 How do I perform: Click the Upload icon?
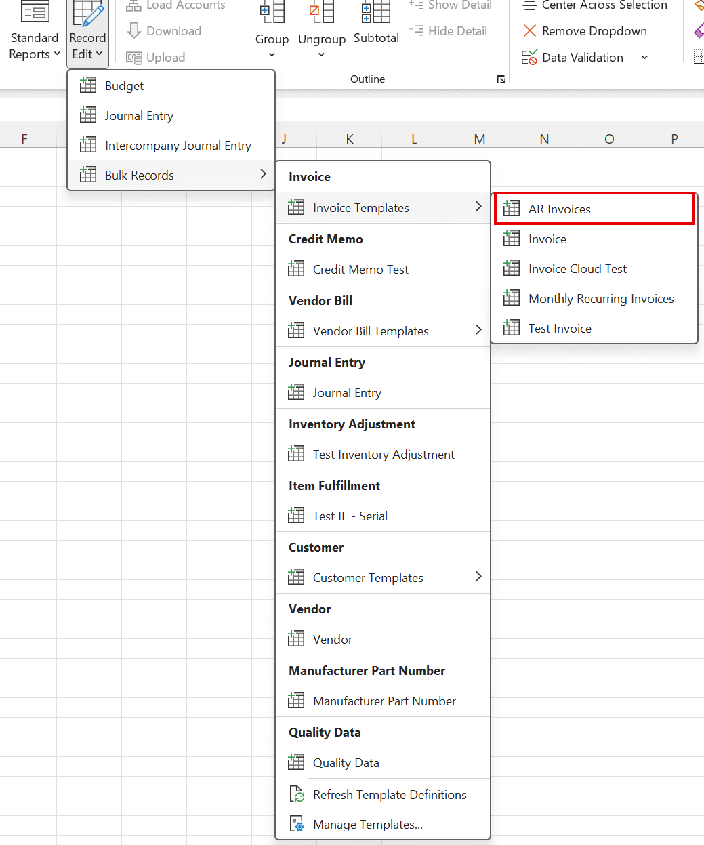pyautogui.click(x=134, y=58)
